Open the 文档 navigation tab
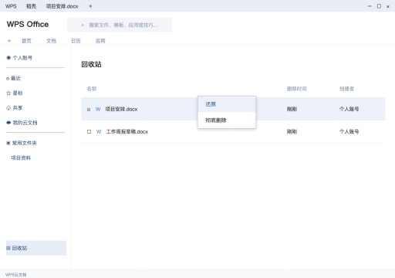Image resolution: width=395 pixels, height=278 pixels. tap(51, 41)
